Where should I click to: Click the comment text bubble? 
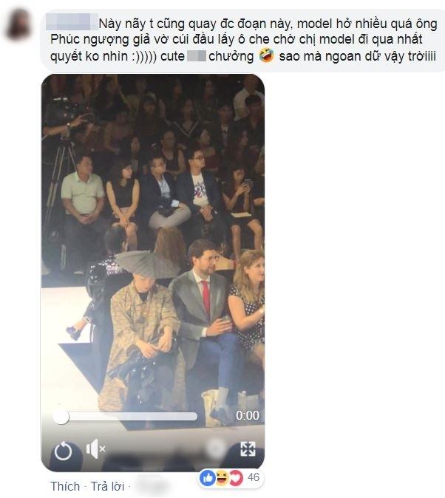click(x=243, y=41)
